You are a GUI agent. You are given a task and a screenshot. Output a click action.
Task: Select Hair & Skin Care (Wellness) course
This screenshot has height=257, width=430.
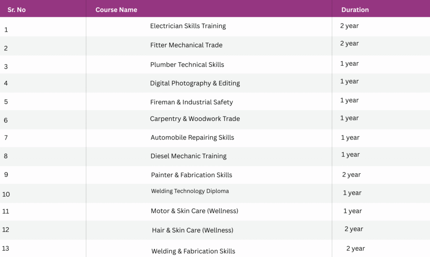click(x=192, y=230)
